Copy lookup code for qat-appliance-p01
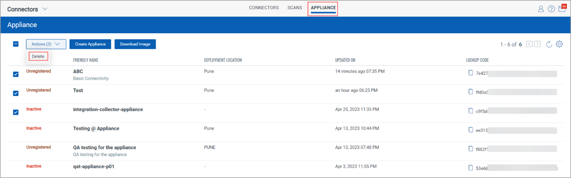This screenshot has height=178, width=571. tap(471, 168)
